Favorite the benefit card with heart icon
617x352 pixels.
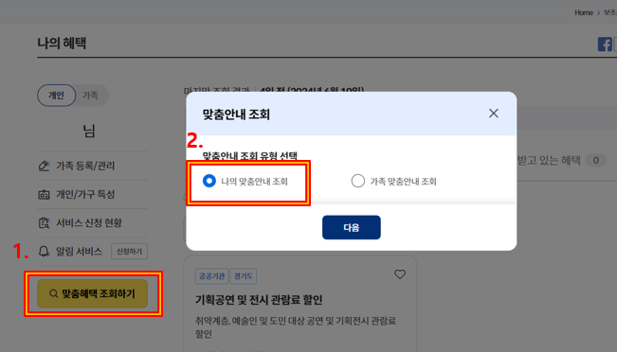pos(400,274)
